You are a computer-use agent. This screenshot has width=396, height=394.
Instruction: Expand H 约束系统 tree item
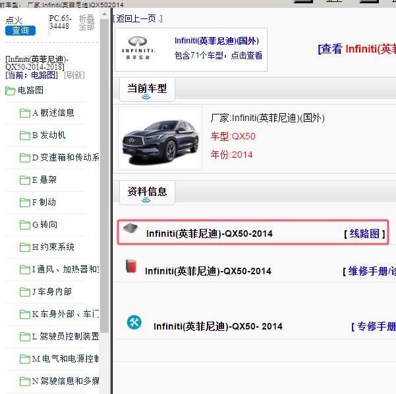(53, 247)
